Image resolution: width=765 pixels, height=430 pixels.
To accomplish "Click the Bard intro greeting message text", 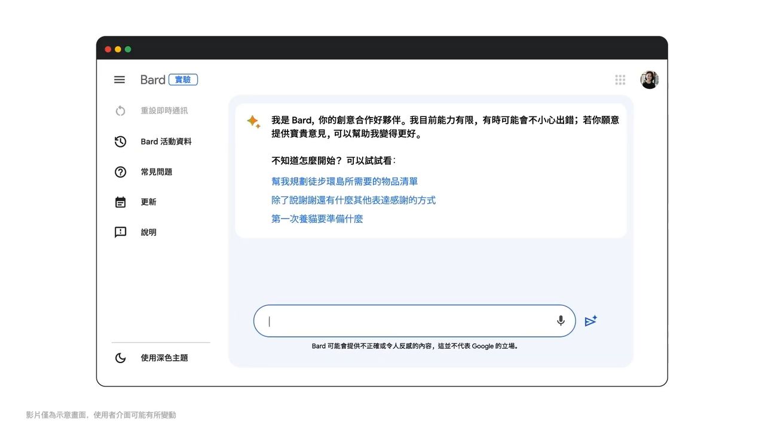I will [445, 127].
